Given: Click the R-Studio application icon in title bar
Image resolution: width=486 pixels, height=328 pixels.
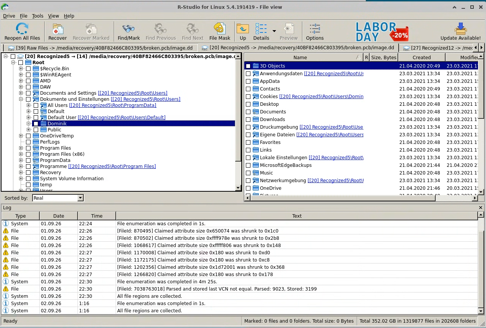Looking at the screenshot, I should coord(5,7).
